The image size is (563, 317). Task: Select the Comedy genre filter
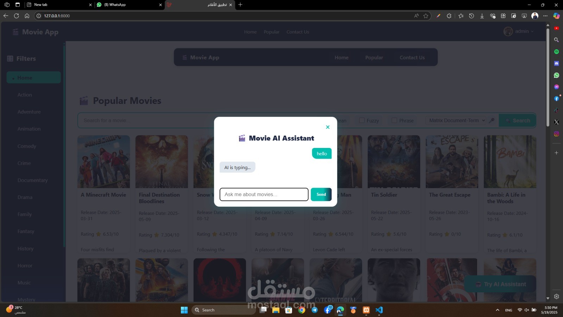click(x=27, y=146)
